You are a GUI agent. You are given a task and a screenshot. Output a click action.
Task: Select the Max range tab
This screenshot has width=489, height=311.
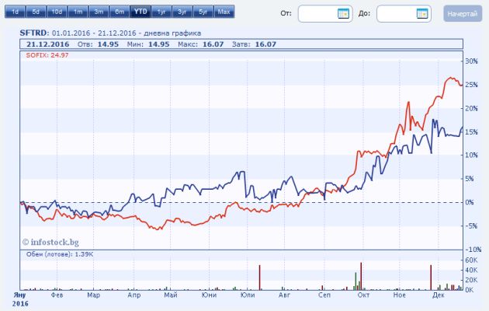pos(224,12)
